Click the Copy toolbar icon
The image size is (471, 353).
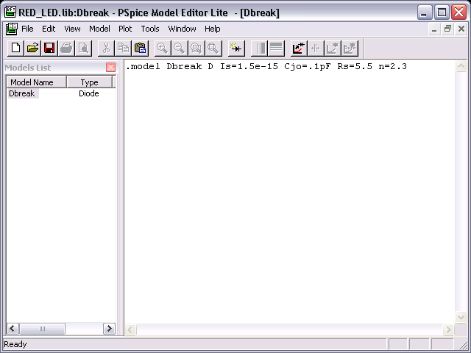click(123, 48)
